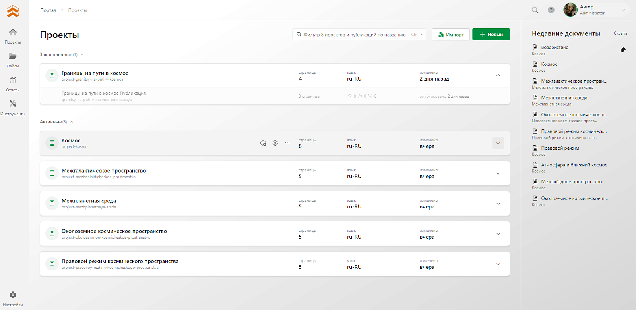
Task: Click the search magnifier in the header
Action: [535, 10]
